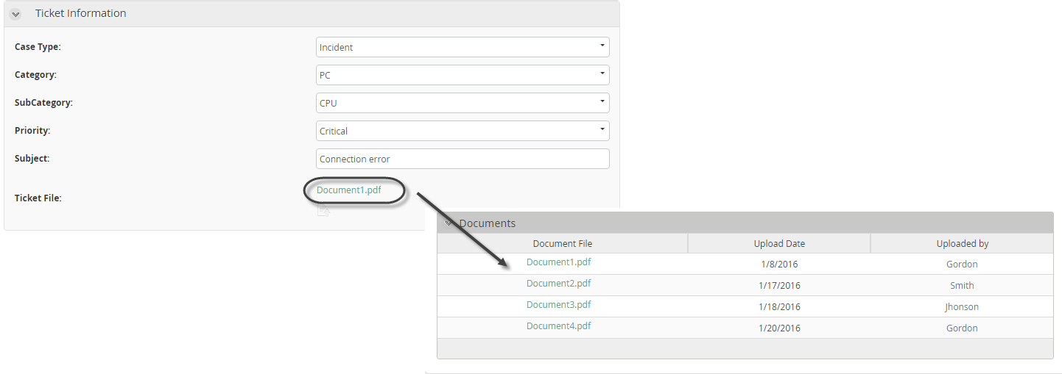Image resolution: width=1062 pixels, height=374 pixels.
Task: Click the Uploaded by column header
Action: [x=963, y=243]
